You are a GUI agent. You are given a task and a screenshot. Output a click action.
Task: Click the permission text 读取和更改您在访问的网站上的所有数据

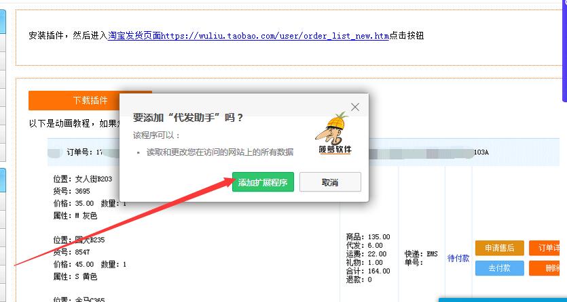point(220,152)
